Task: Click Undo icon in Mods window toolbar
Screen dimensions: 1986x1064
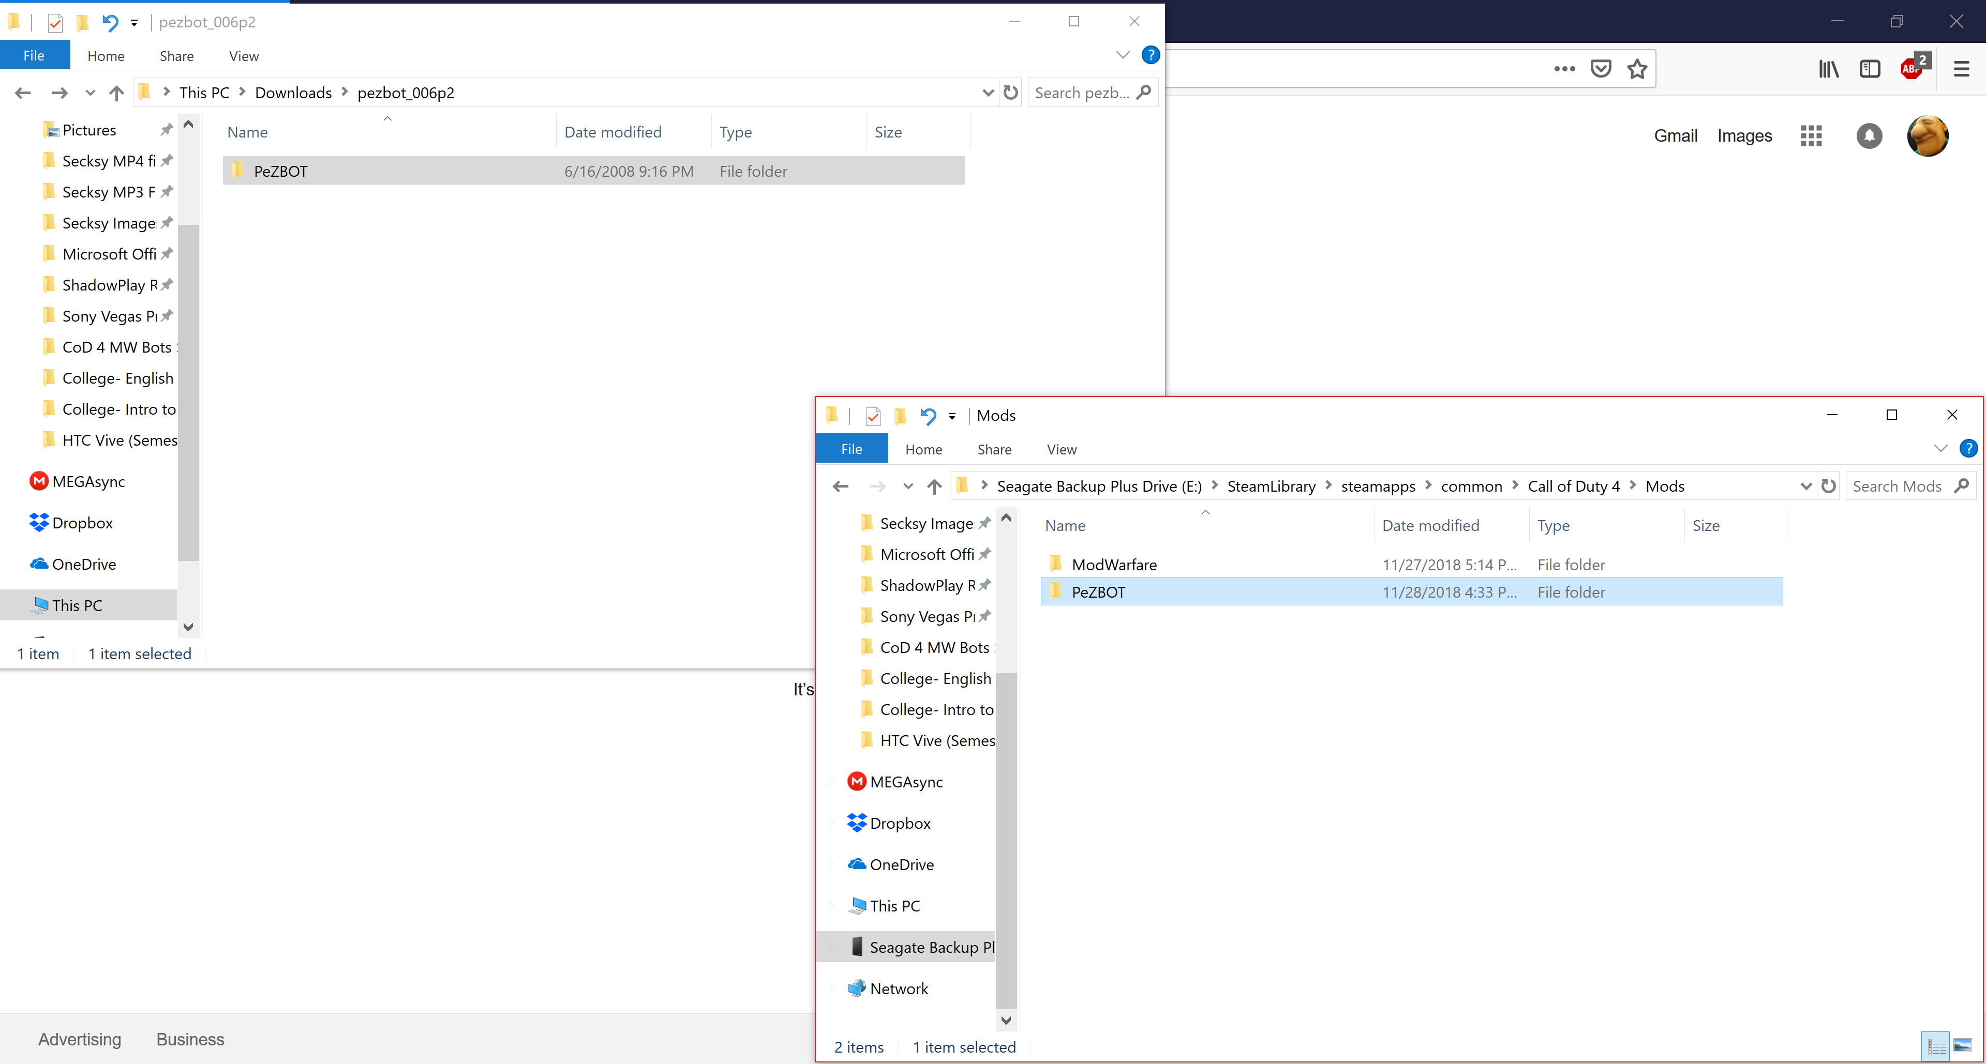Action: pyautogui.click(x=928, y=416)
